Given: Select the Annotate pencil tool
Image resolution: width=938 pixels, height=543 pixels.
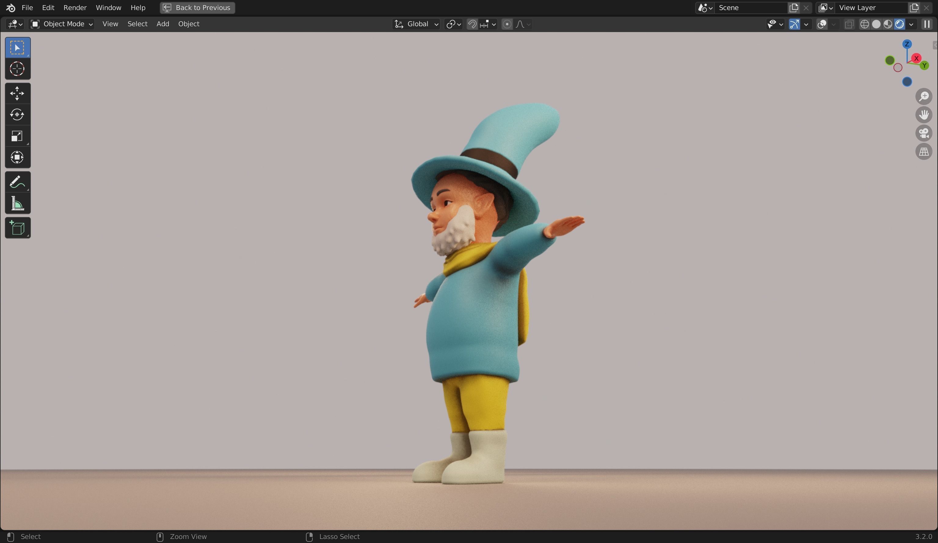Looking at the screenshot, I should click(17, 182).
